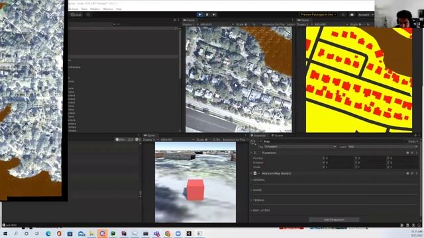Image resolution: width=424 pixels, height=238 pixels.
Task: Click the Pause button in Unity toolbar
Action: pyautogui.click(x=207, y=15)
